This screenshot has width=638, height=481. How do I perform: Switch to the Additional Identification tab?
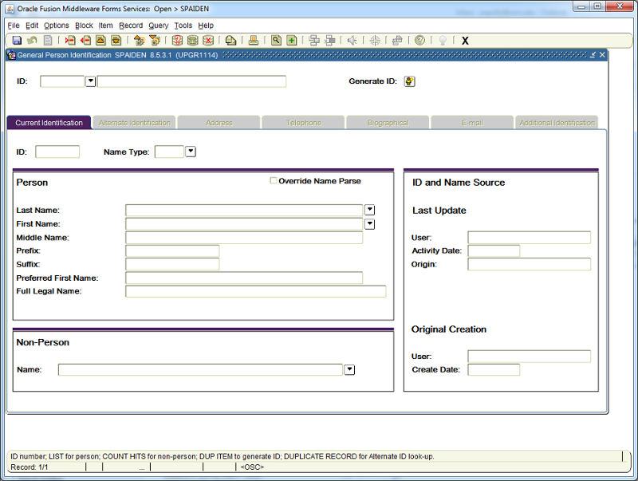pyautogui.click(x=557, y=123)
